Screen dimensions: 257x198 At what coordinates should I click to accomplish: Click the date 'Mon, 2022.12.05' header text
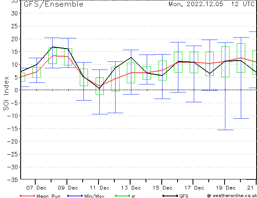[196, 4]
